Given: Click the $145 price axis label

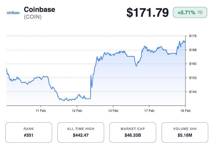Looking at the screenshot, I should click(x=192, y=92).
